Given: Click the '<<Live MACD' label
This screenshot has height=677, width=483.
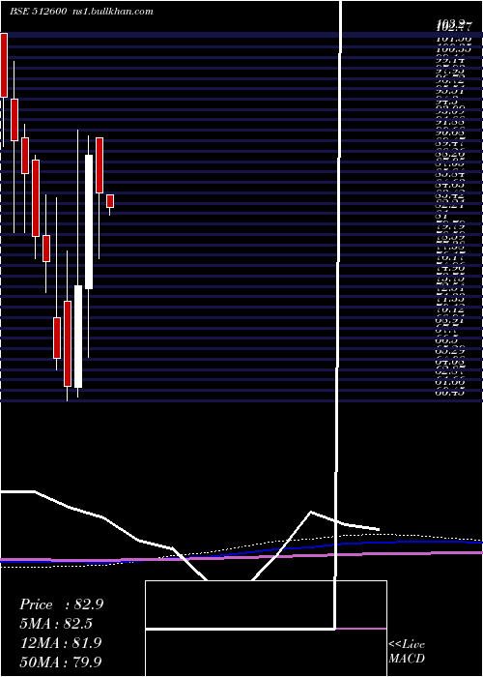Looking at the screenshot, I should pyautogui.click(x=407, y=652).
